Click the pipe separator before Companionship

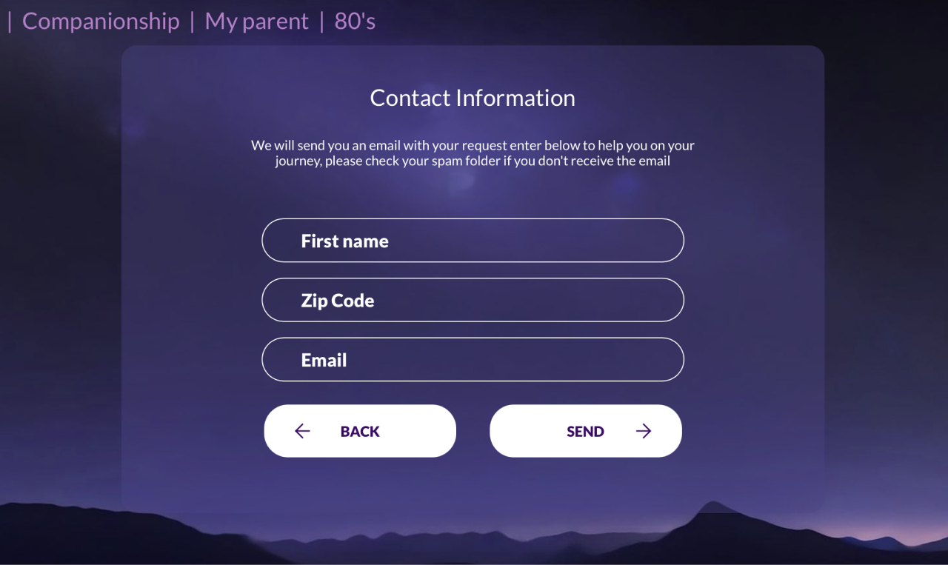coord(10,21)
